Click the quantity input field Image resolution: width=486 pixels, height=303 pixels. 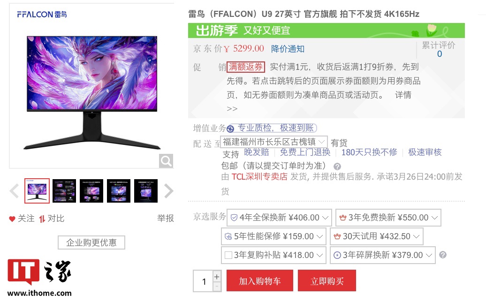point(203,281)
